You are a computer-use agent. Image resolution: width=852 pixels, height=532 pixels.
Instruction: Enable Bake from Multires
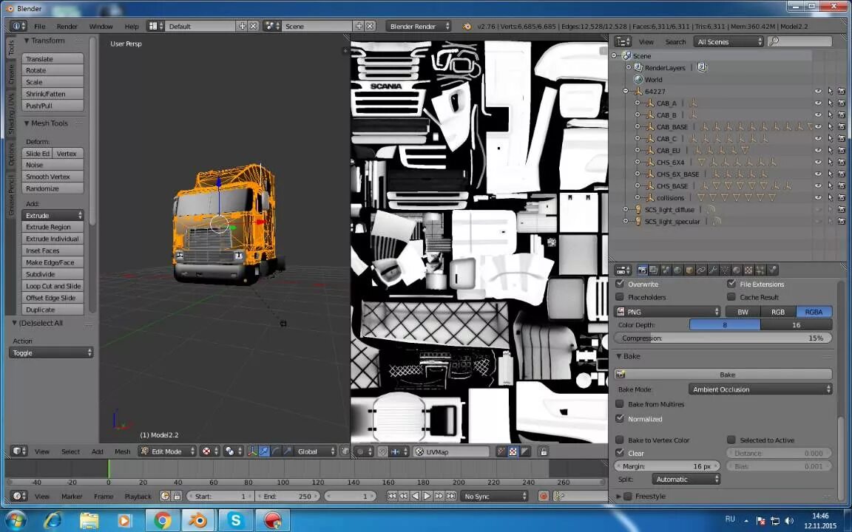(620, 404)
